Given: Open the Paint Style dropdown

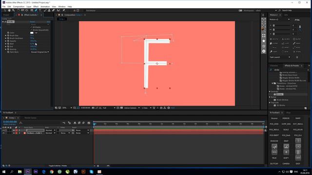Looking at the screenshot, I should pos(40,52).
